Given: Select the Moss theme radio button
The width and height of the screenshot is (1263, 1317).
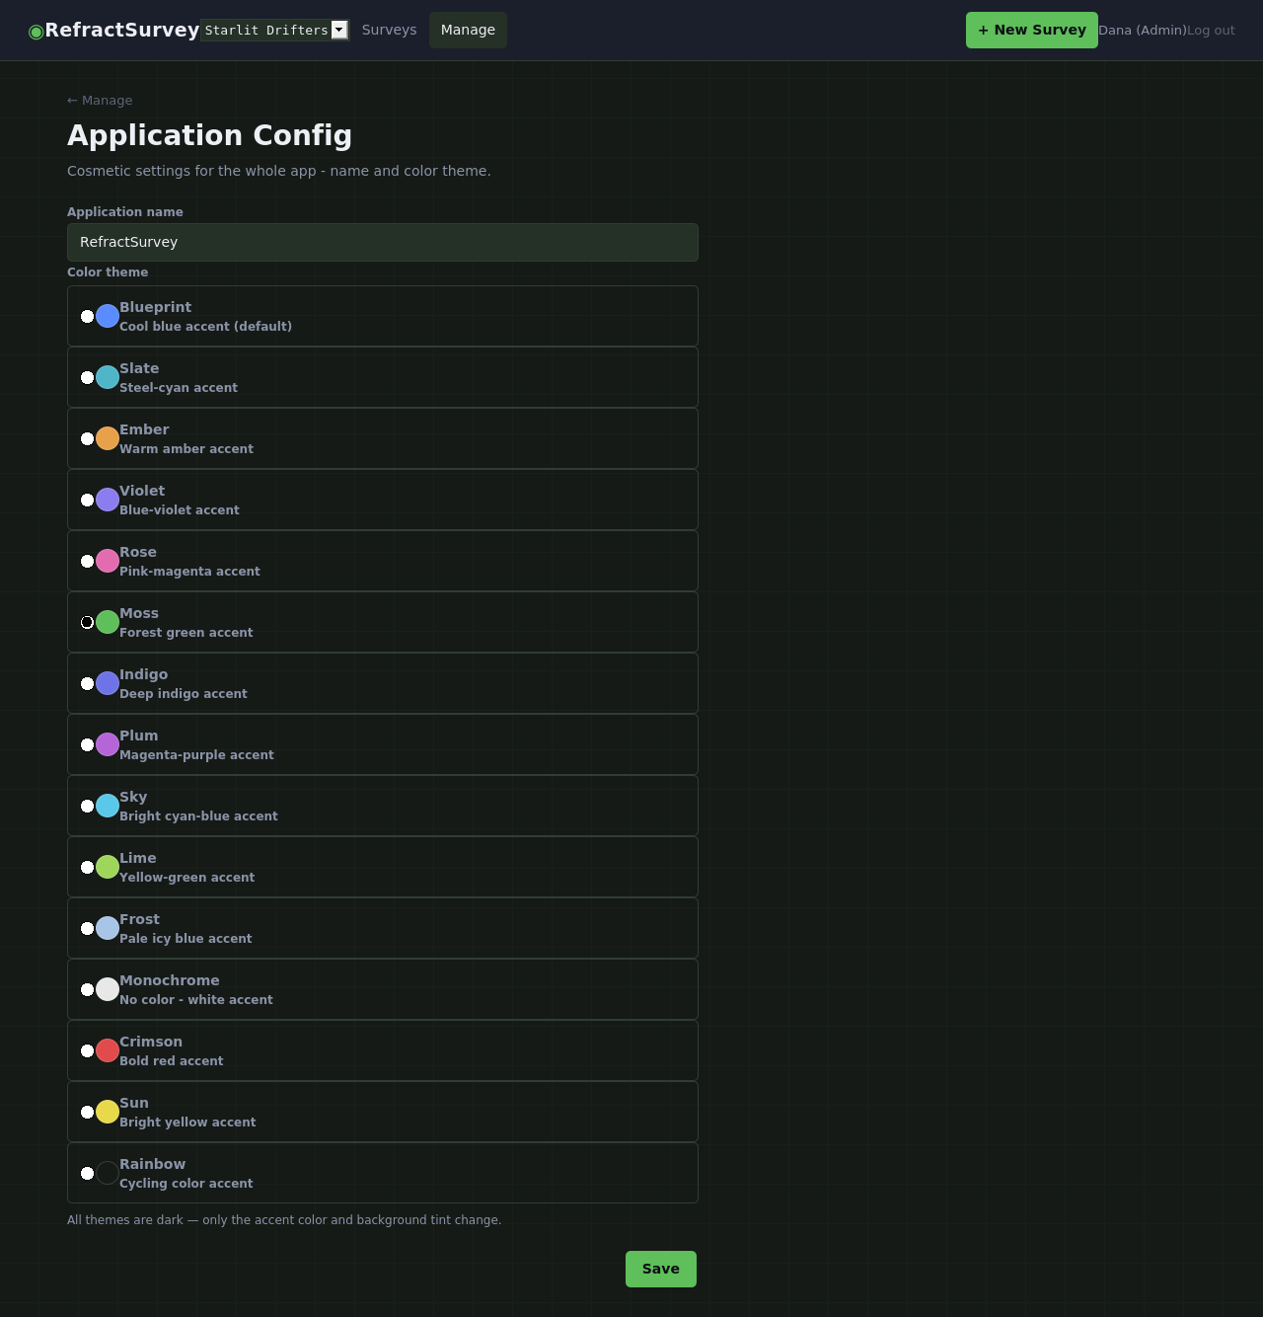Looking at the screenshot, I should [87, 622].
